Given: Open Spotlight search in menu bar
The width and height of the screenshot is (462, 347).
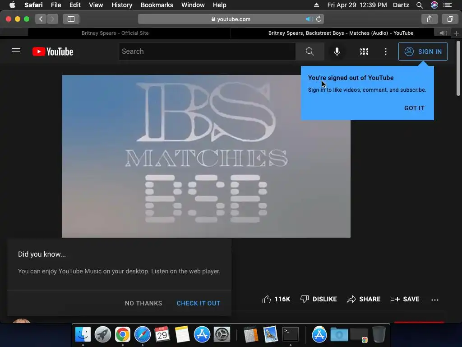Looking at the screenshot, I should pos(419,5).
